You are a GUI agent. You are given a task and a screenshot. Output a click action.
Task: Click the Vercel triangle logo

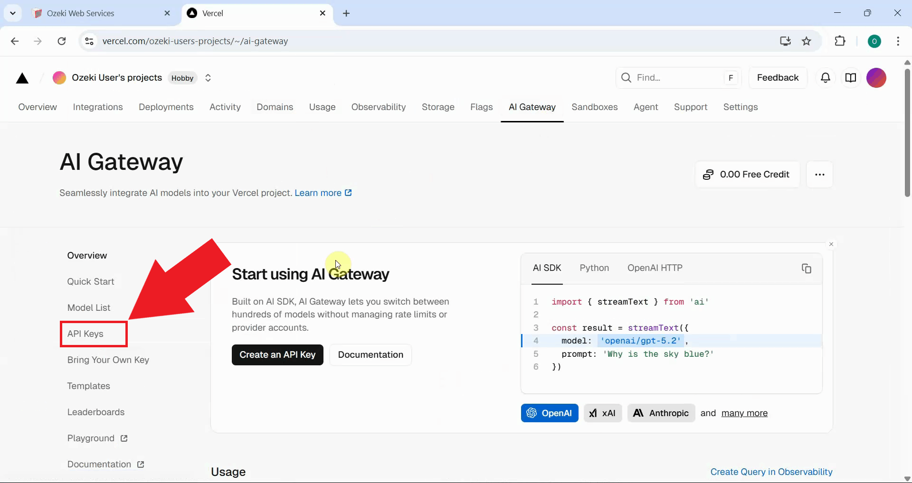(x=22, y=78)
